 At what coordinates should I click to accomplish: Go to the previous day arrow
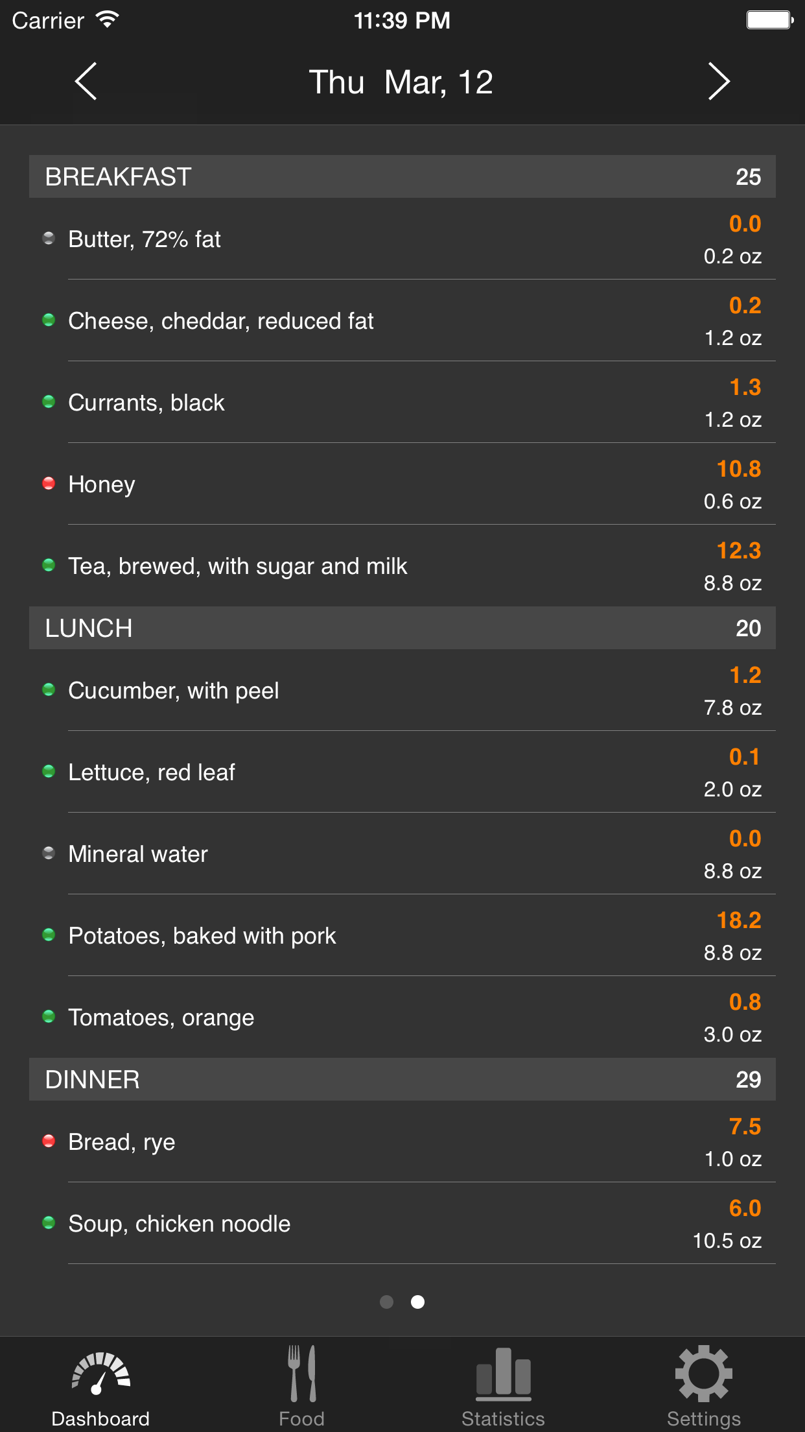(86, 82)
